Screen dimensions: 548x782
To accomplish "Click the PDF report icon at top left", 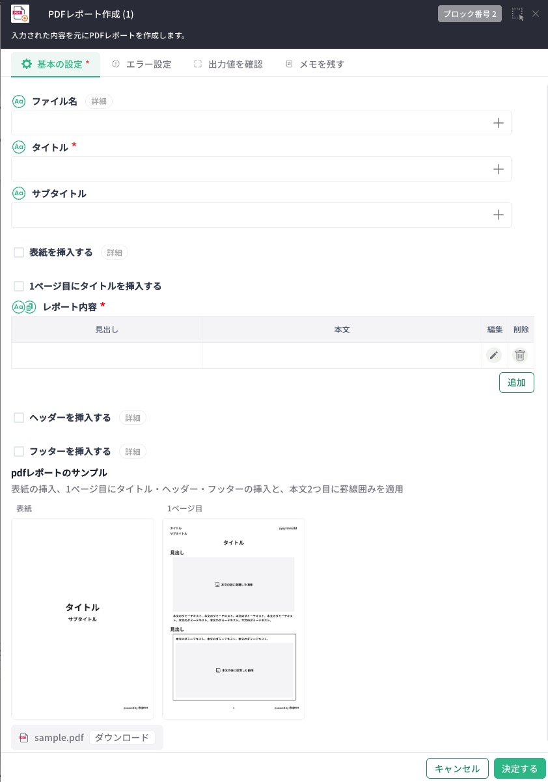I will click(21, 14).
